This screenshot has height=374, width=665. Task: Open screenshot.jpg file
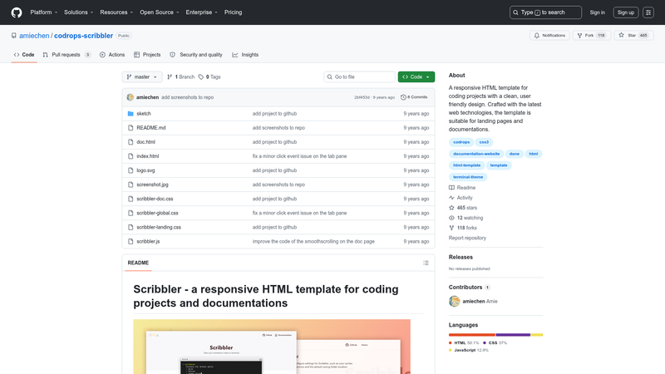(x=152, y=185)
